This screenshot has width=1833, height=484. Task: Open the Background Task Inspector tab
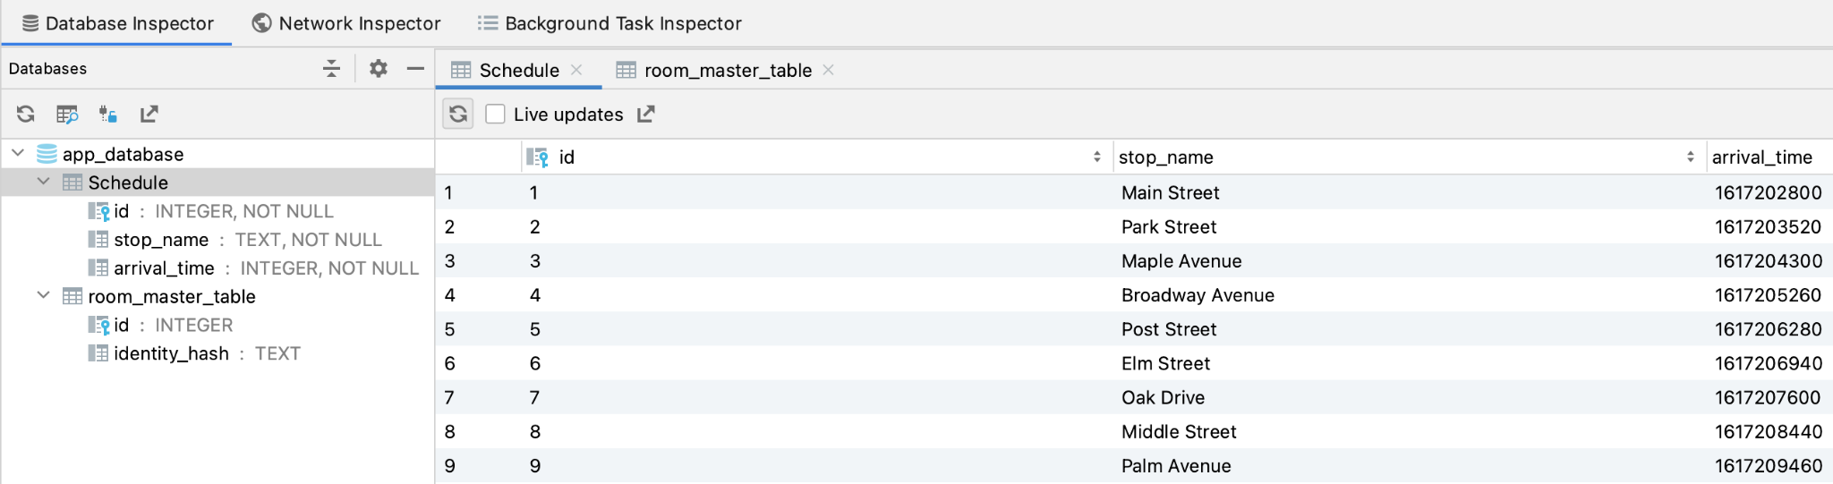[x=610, y=23]
